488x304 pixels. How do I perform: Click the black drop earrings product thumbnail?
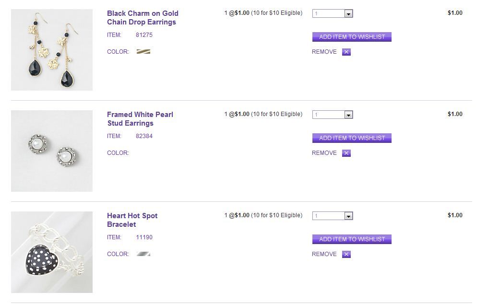(x=52, y=50)
